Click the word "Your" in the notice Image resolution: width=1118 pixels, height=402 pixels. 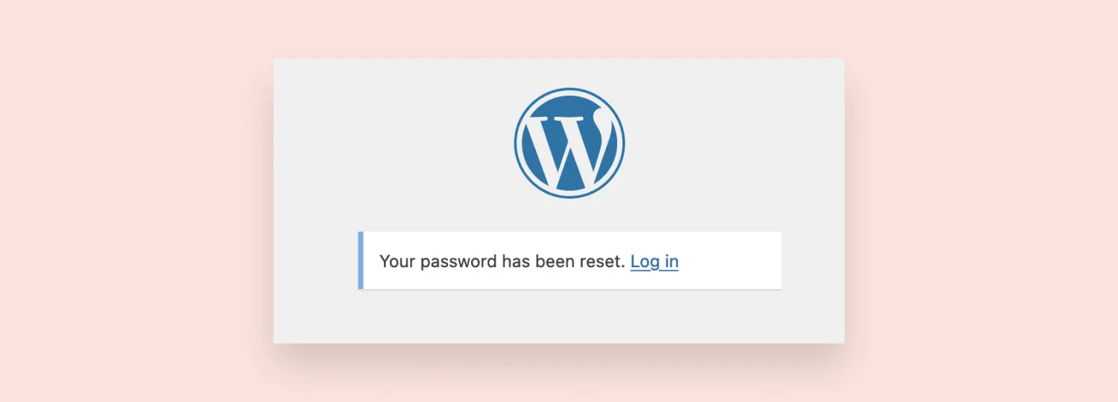click(397, 261)
